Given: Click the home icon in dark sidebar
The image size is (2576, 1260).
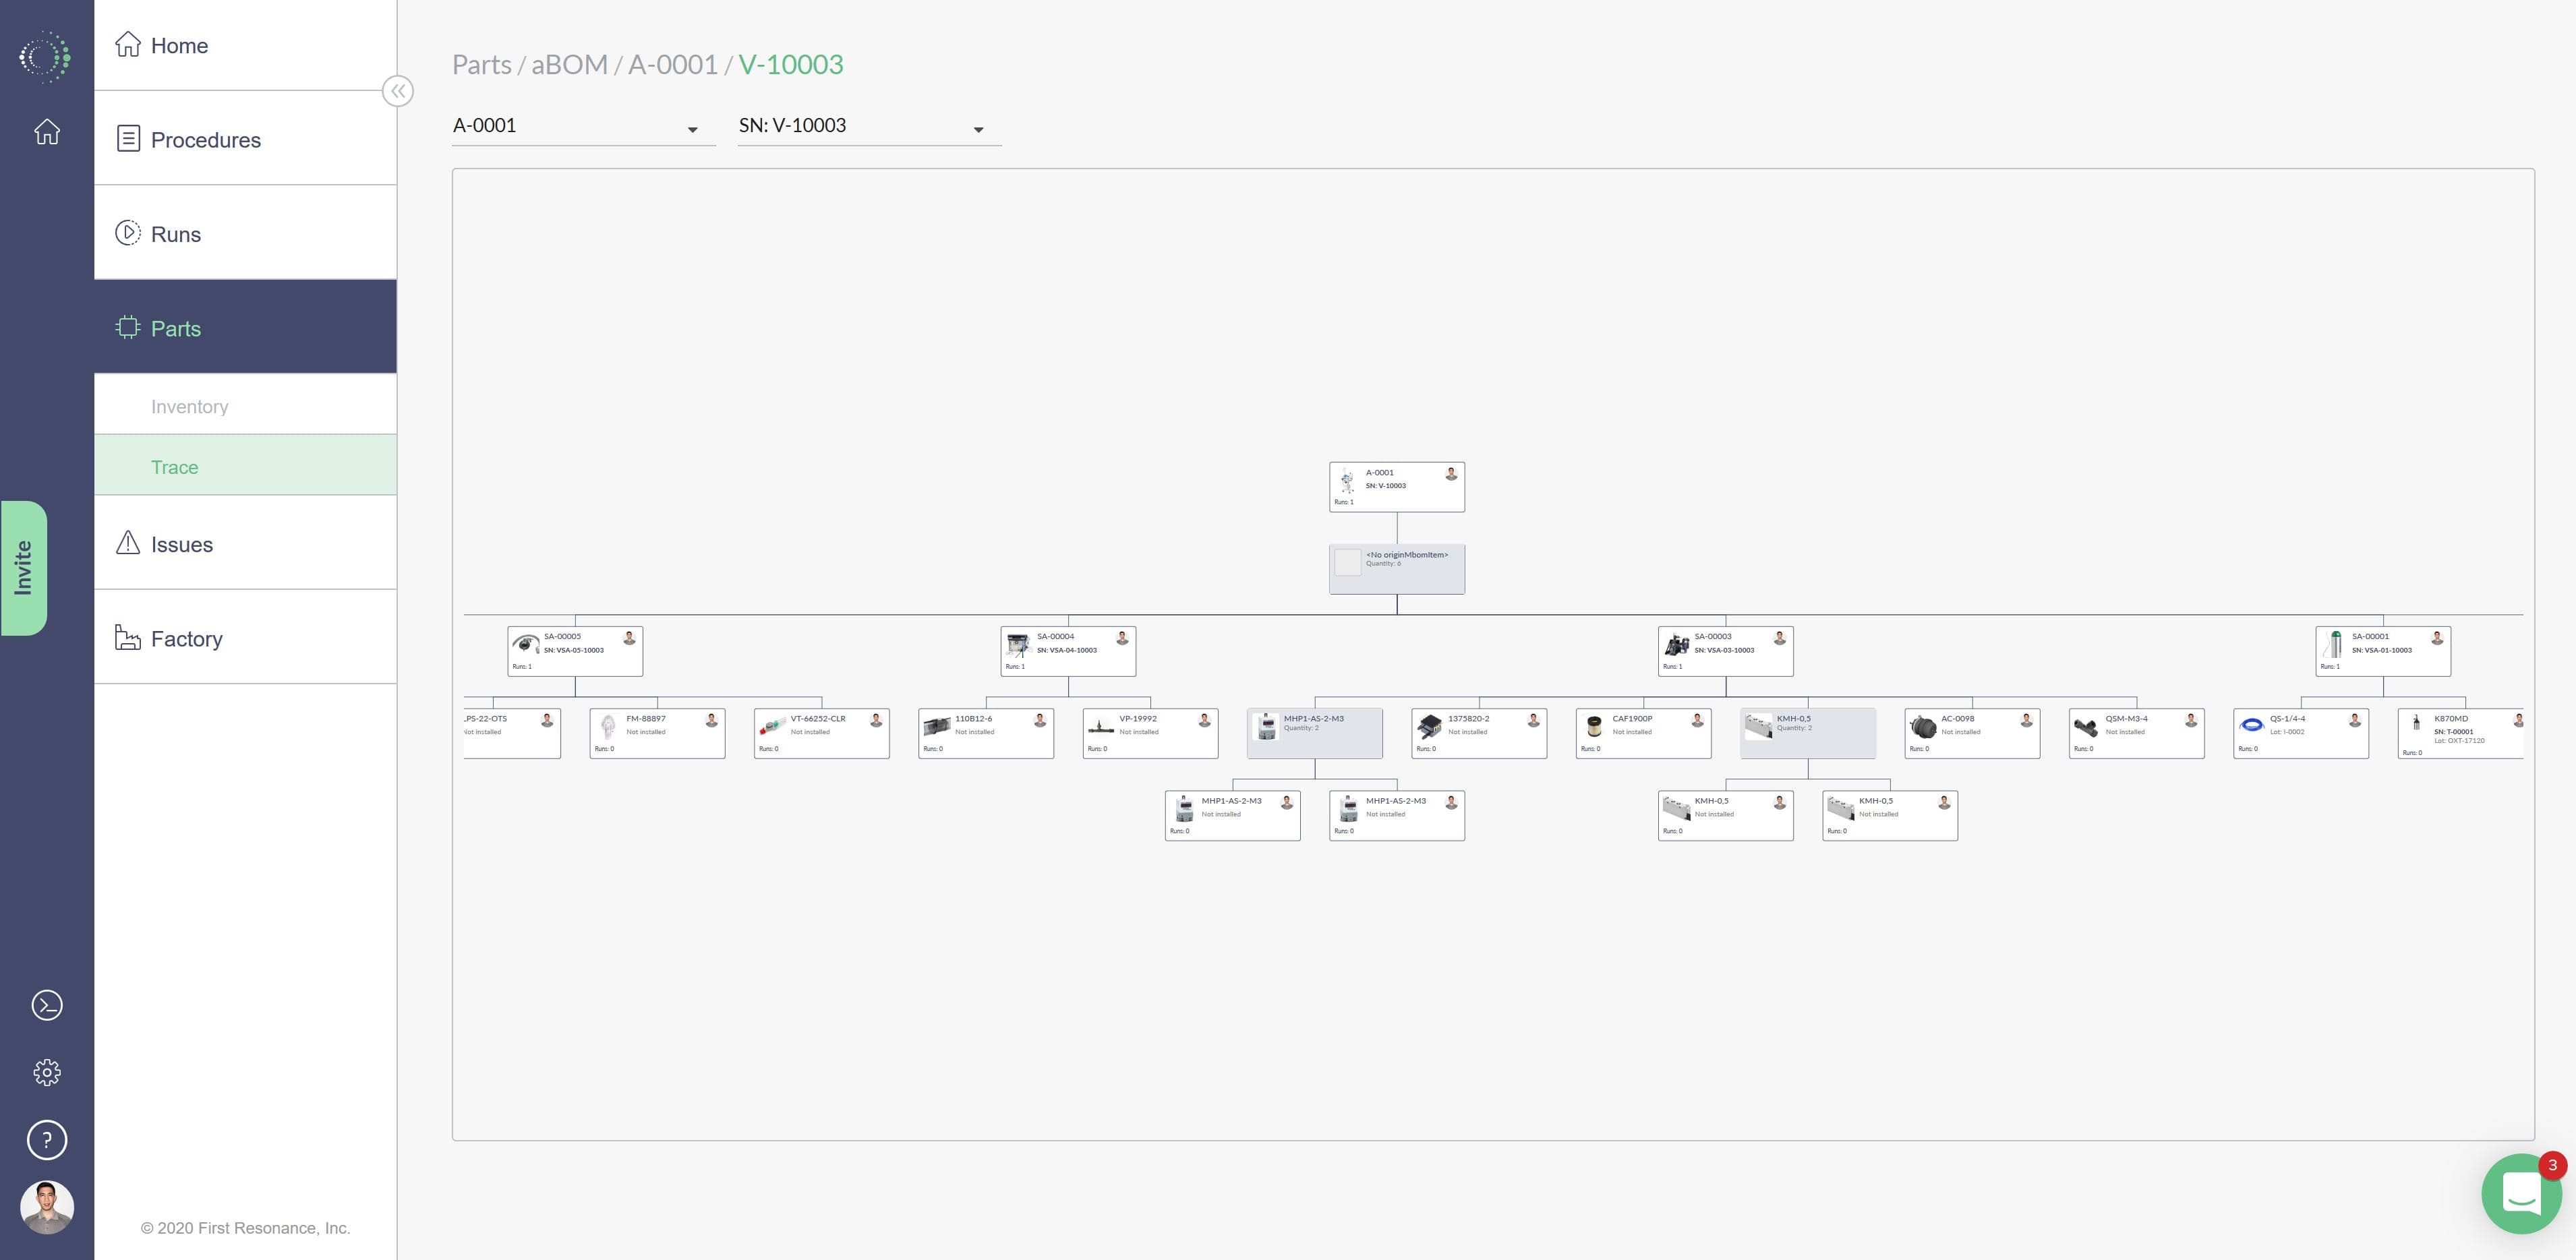Looking at the screenshot, I should 47,132.
